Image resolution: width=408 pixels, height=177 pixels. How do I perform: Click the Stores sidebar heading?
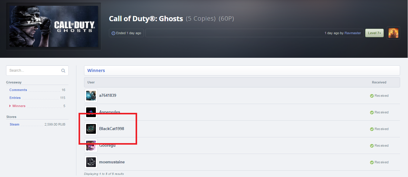click(12, 117)
